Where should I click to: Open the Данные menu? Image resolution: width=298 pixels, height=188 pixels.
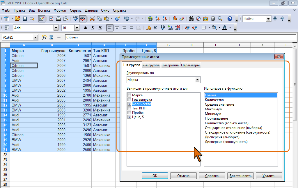(x=91, y=10)
